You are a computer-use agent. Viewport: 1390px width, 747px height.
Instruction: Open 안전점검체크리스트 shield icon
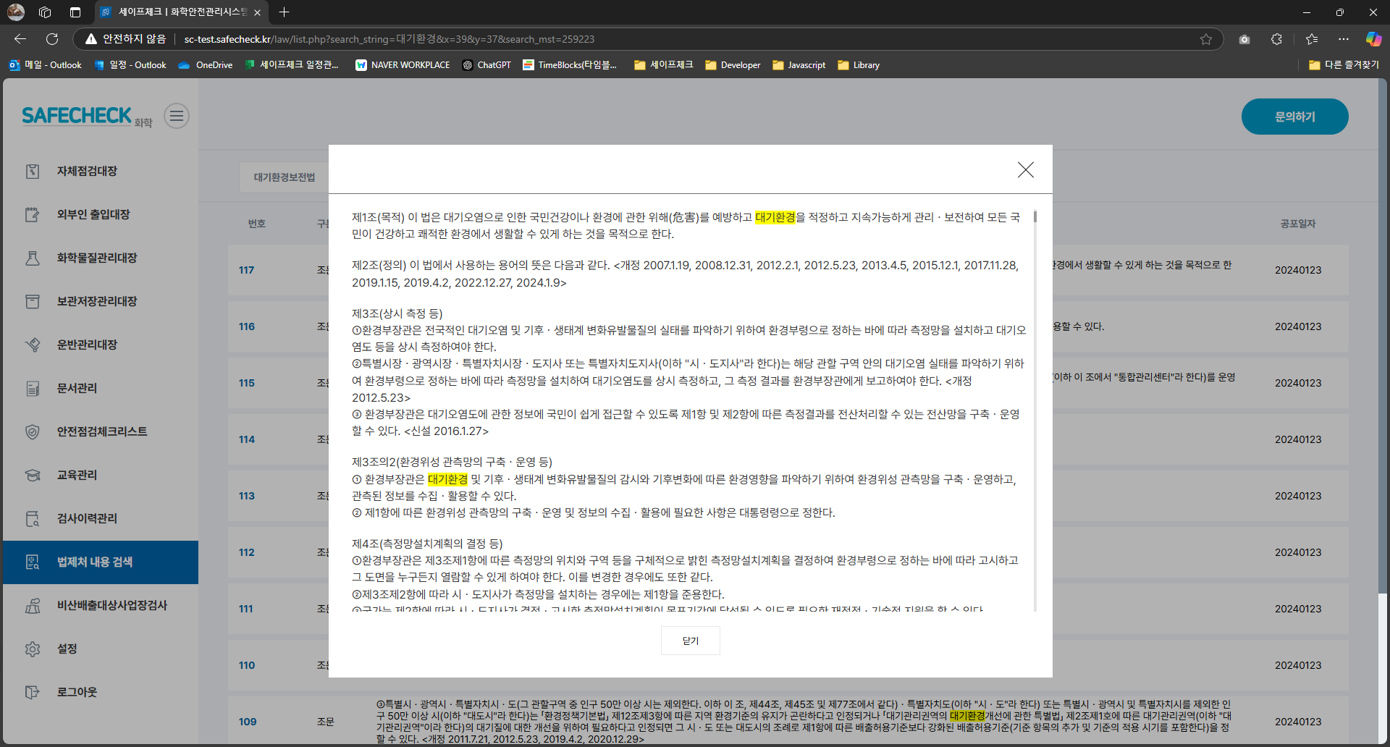[x=33, y=431]
